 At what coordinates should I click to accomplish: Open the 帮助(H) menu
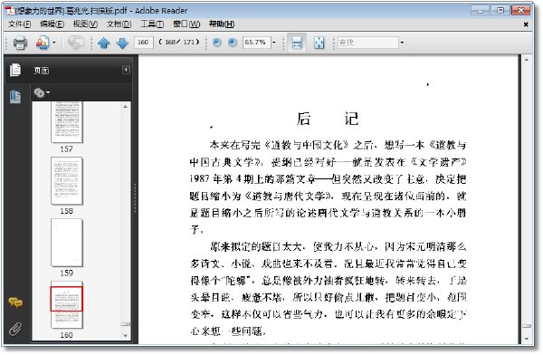pyautogui.click(x=222, y=24)
